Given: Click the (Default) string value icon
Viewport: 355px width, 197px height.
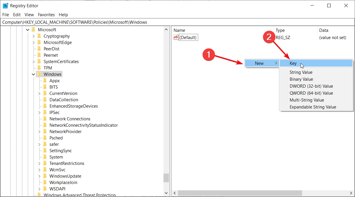Looking at the screenshot, I should coord(176,37).
